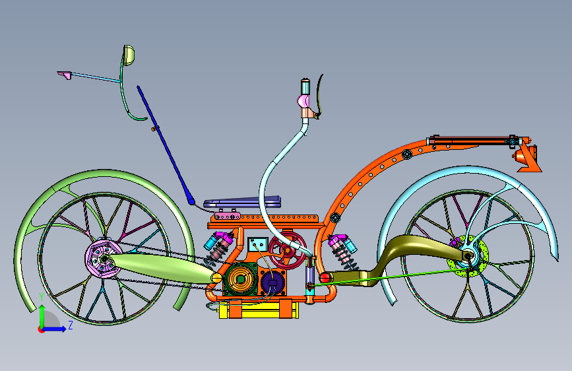Select the pale yellow headlight lamp
Image resolution: width=572 pixels, height=371 pixels.
coord(129,55)
